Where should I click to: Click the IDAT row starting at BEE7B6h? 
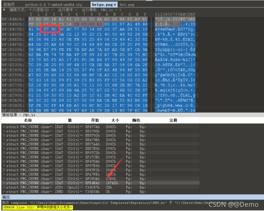pos(101,149)
